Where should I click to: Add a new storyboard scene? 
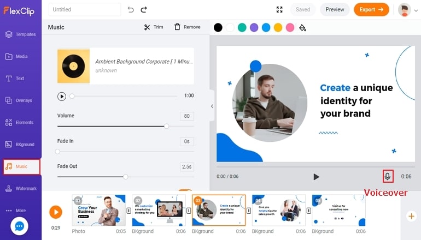pos(411,216)
